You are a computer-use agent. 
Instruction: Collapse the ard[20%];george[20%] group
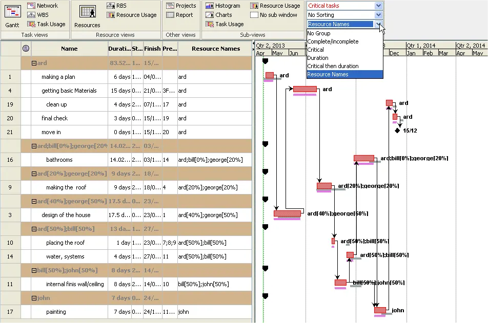(34, 174)
